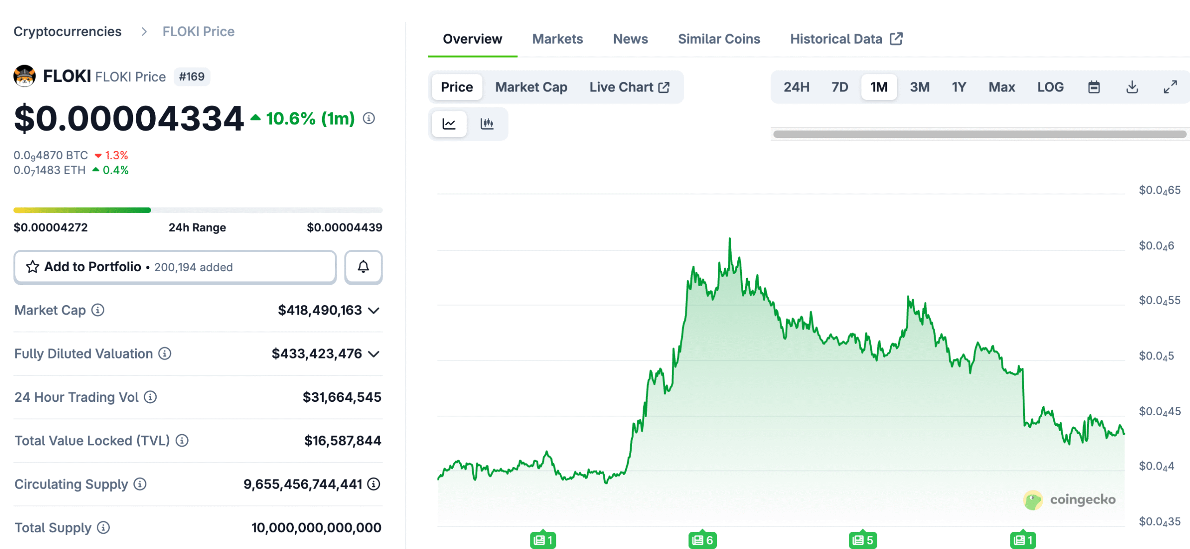Open Fully Diluted Valuation info icon

coord(165,353)
